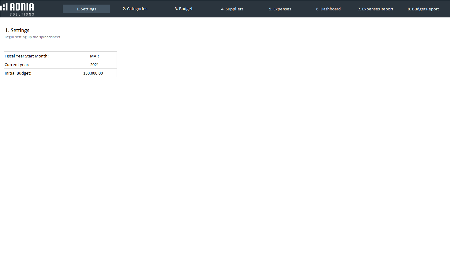Go to the 3. Budget tab

pos(183,9)
